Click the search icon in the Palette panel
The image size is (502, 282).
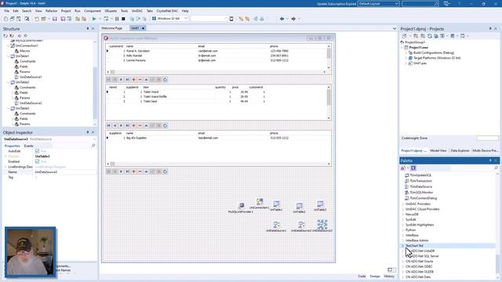[496, 168]
